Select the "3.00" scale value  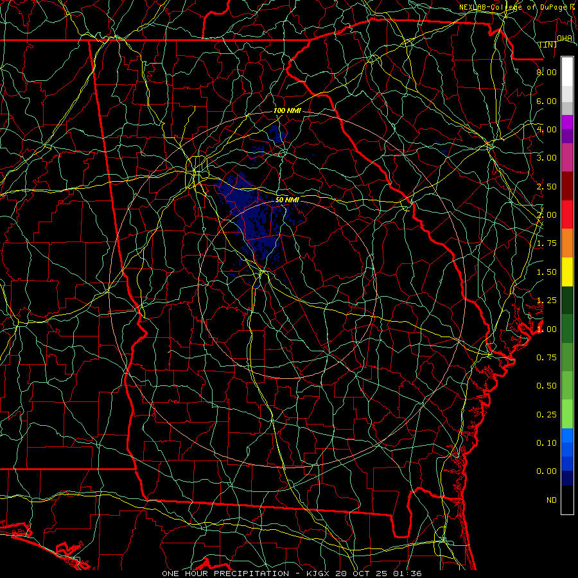[547, 158]
